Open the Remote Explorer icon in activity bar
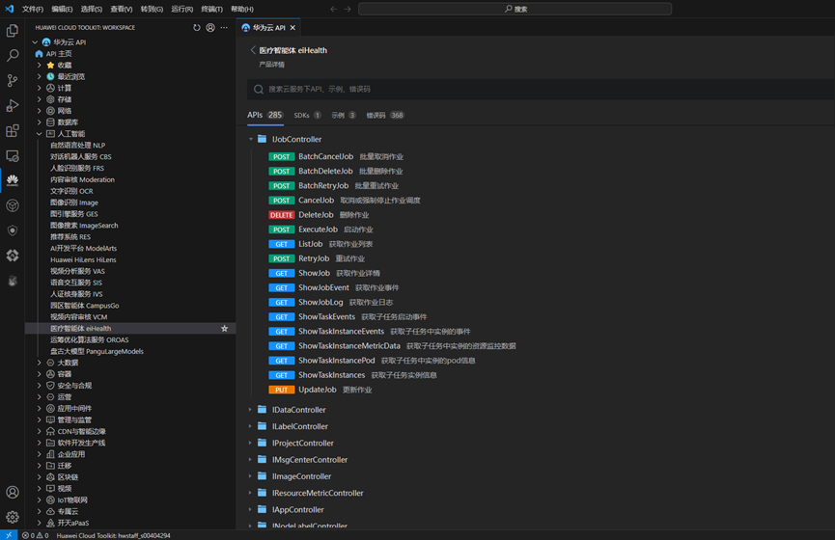 (13, 155)
